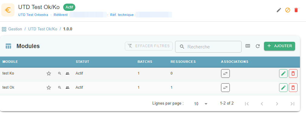
Task: Deactivate application via orange ban icon
Action: click(288, 10)
